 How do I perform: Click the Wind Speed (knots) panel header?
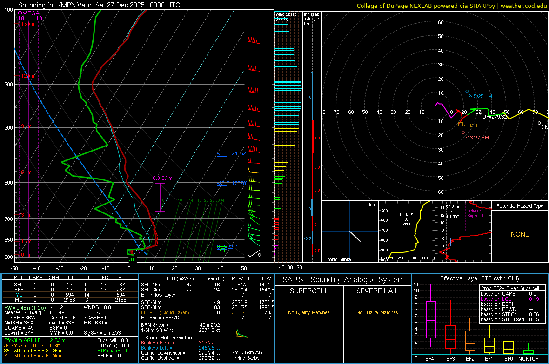tap(286, 16)
